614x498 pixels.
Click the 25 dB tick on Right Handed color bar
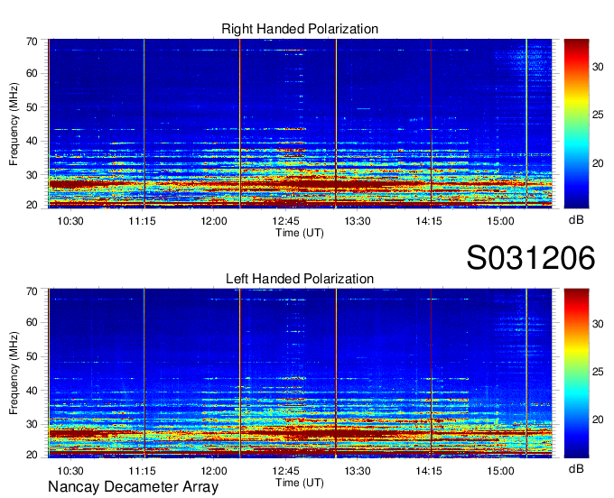[x=598, y=115]
